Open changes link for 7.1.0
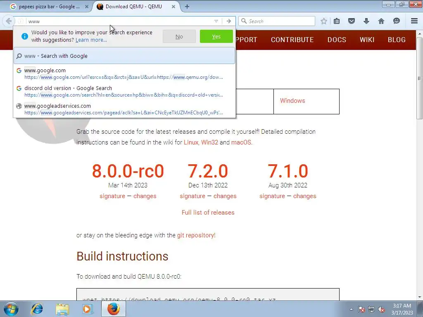423x317 pixels. click(305, 196)
